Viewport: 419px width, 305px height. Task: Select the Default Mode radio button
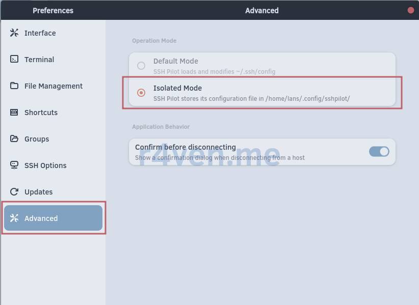(141, 66)
